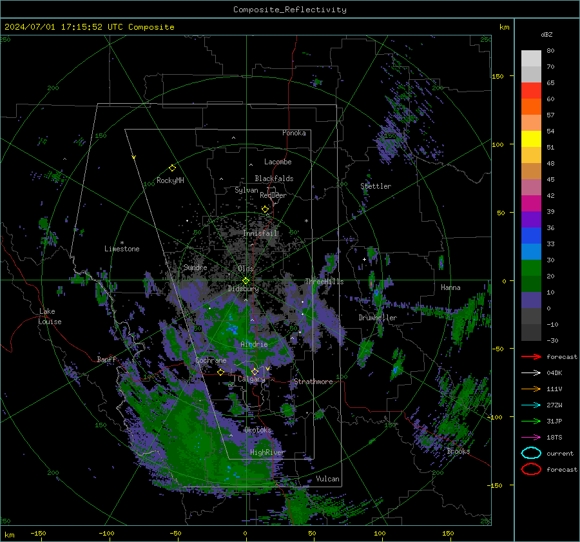580x542 pixels.
Task: Click the Olds city label
Action: coord(246,269)
